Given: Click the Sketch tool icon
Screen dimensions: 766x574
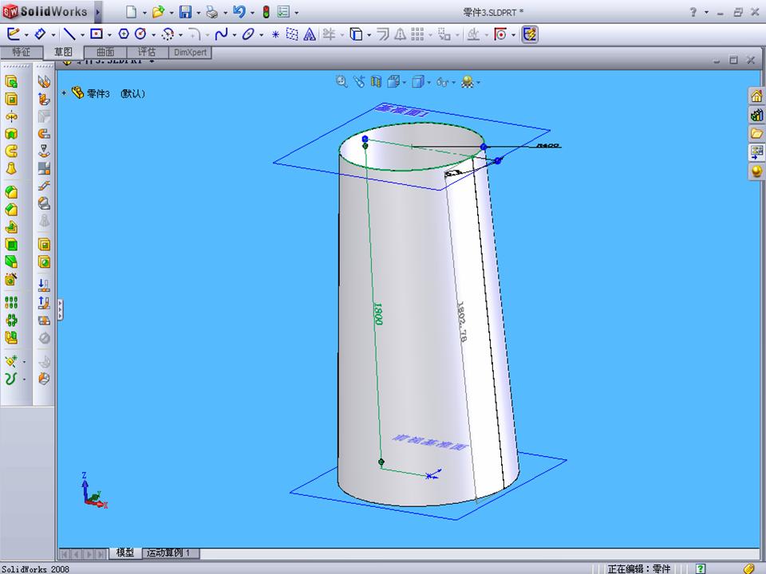Looking at the screenshot, I should pos(14,34).
